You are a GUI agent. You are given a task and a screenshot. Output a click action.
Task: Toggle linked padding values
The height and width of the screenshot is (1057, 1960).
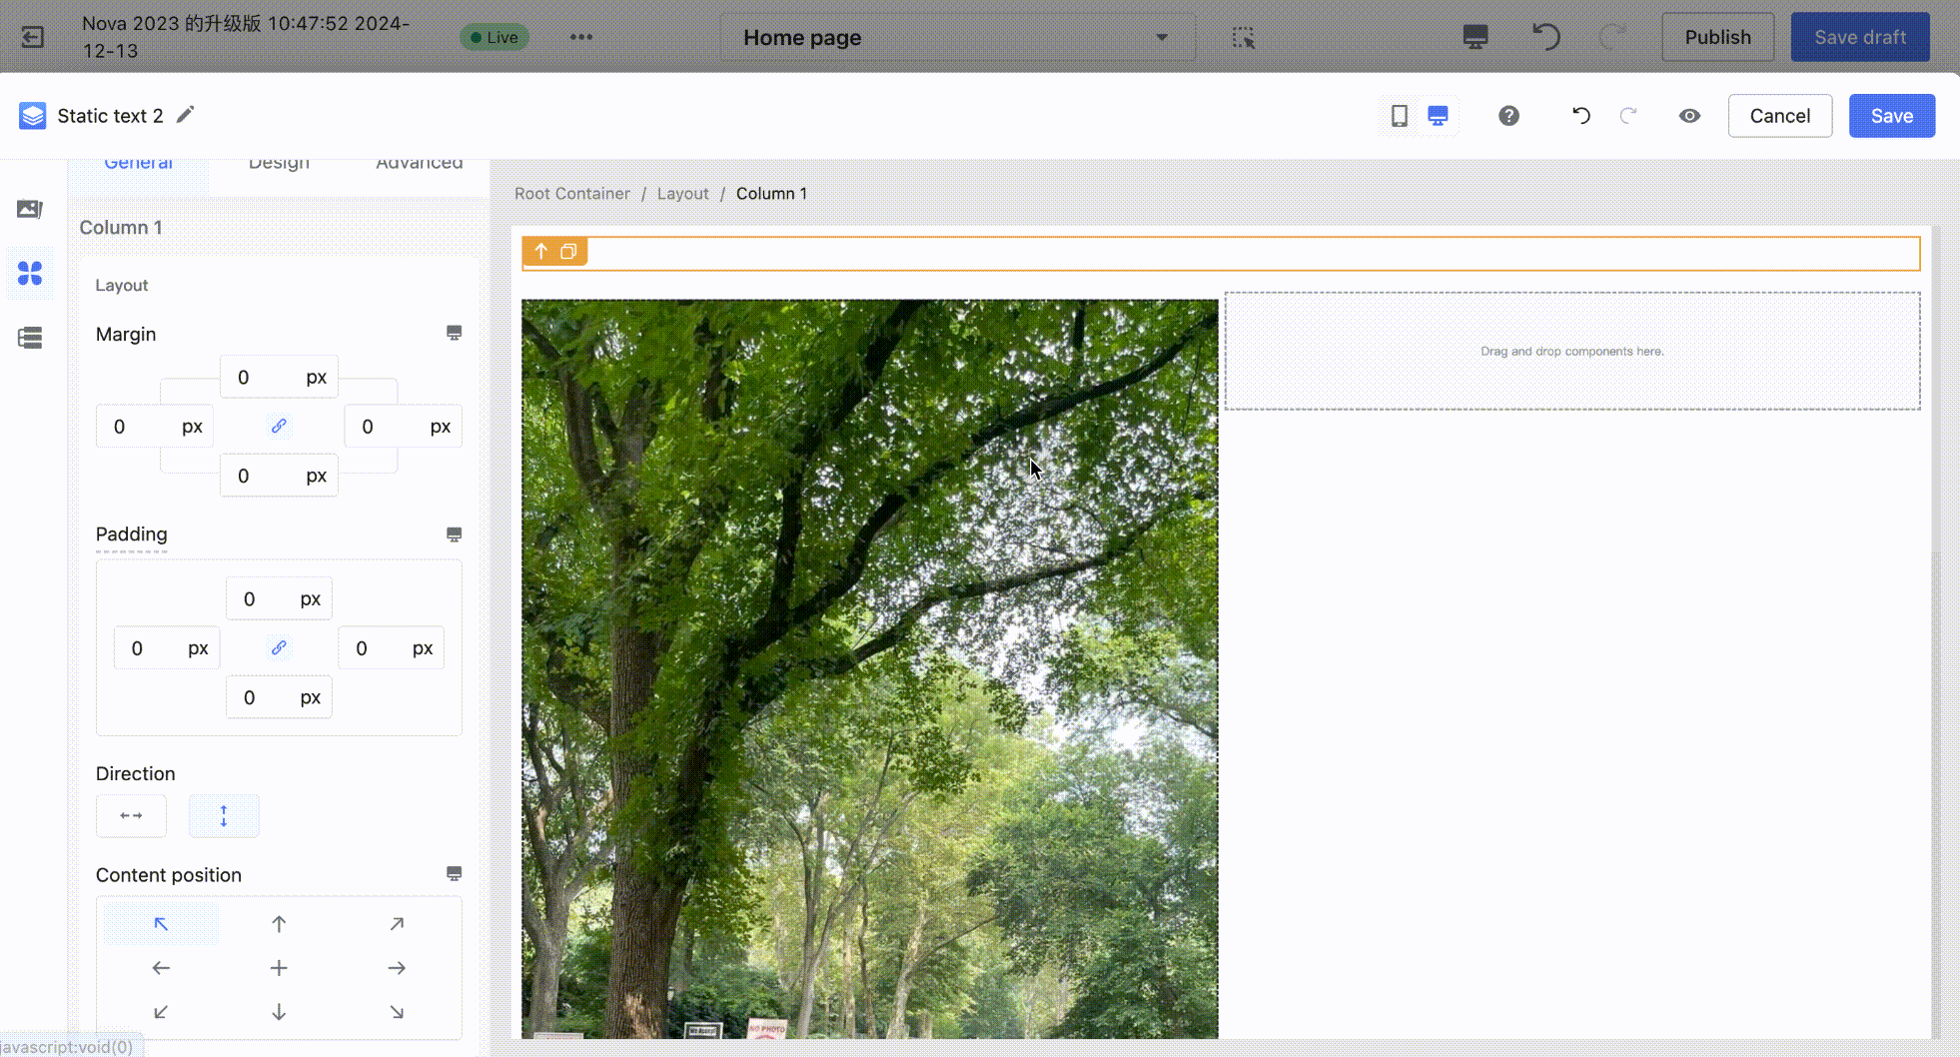pos(279,648)
